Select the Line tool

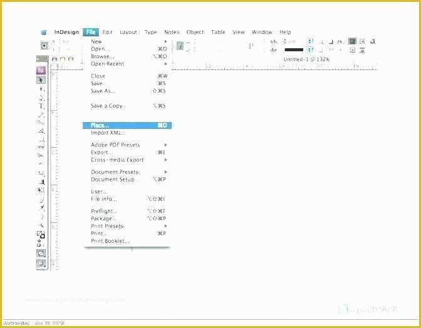point(41,123)
